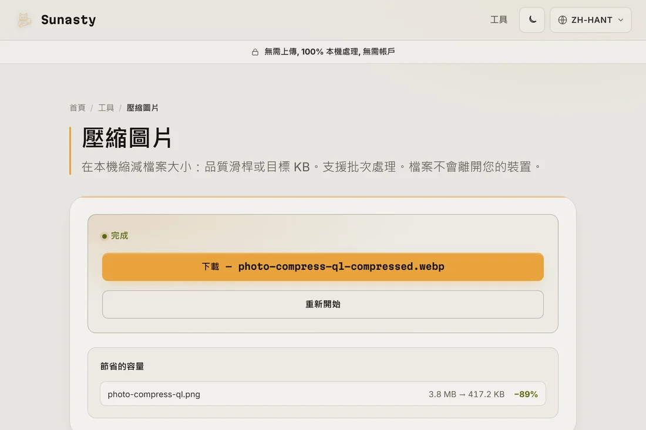646x430 pixels.
Task: Click the 3.8 MB → 417.2 KB size text
Action: point(466,394)
